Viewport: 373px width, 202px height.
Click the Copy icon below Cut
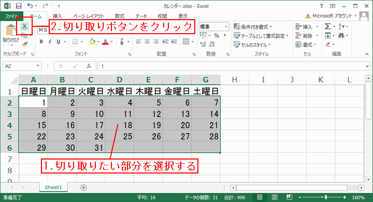(x=24, y=35)
